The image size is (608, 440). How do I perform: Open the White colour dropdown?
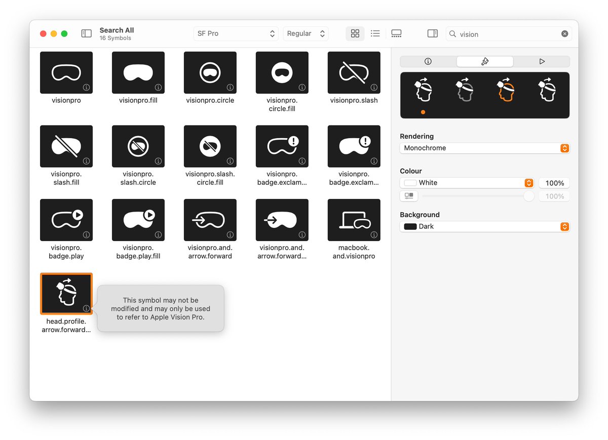467,183
